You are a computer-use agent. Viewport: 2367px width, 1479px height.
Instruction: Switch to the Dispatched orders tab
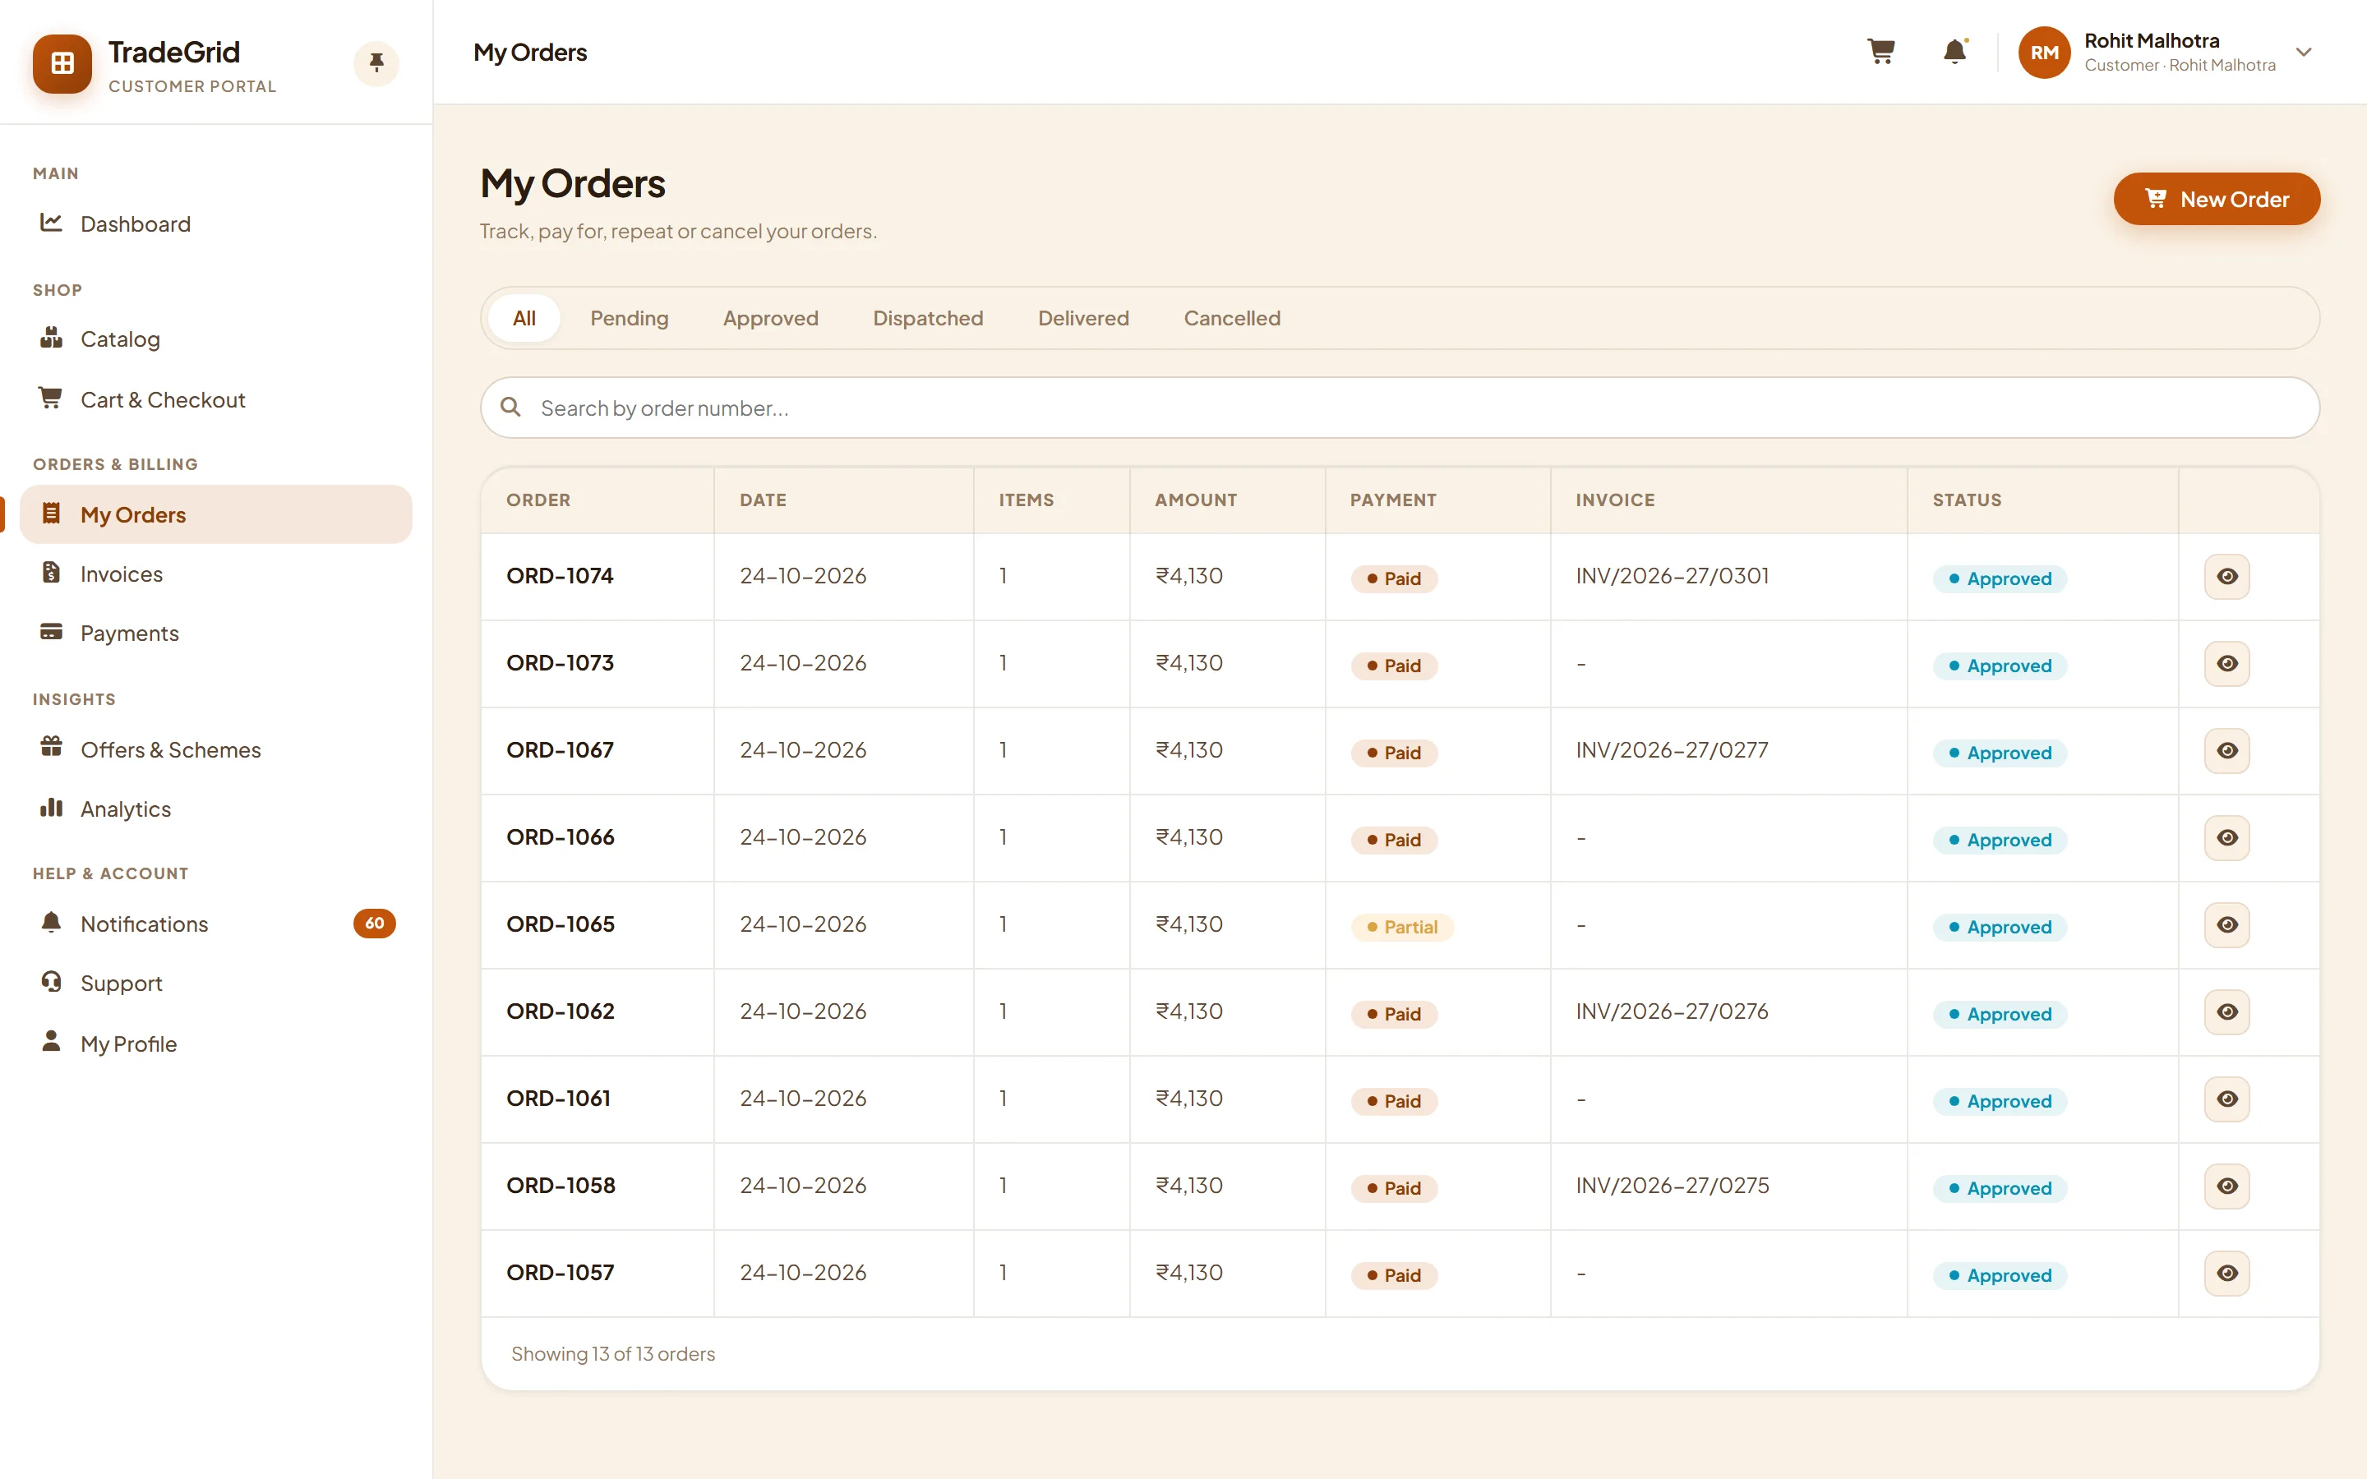coord(927,318)
